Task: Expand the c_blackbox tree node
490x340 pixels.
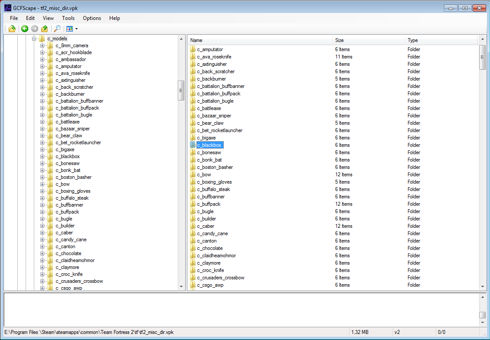Action: point(42,156)
